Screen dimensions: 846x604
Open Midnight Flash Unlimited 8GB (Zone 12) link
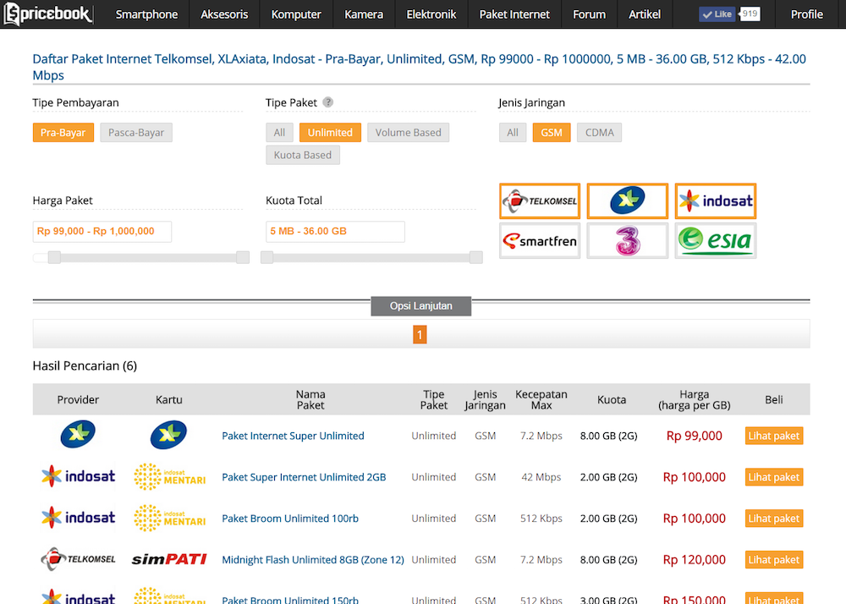point(313,560)
